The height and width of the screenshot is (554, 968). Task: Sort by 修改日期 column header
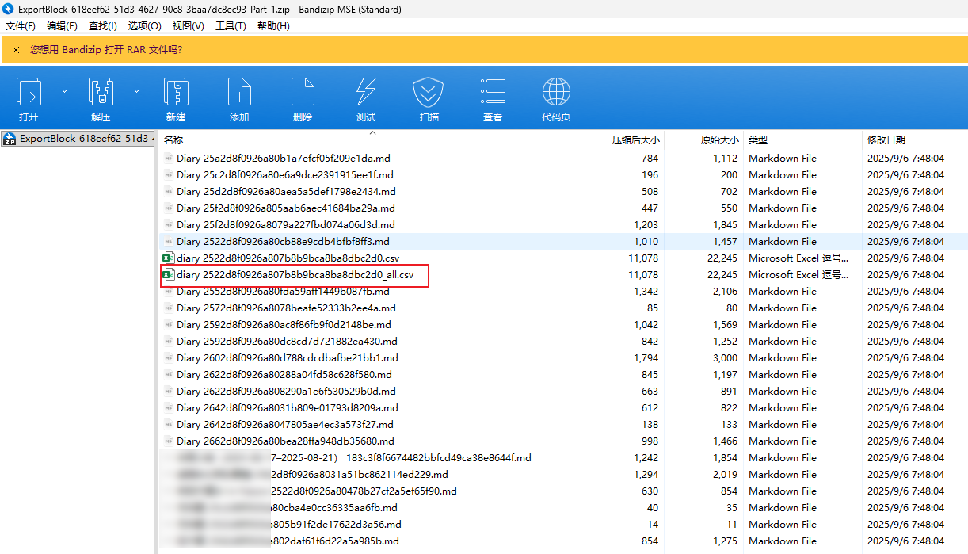[x=886, y=139]
